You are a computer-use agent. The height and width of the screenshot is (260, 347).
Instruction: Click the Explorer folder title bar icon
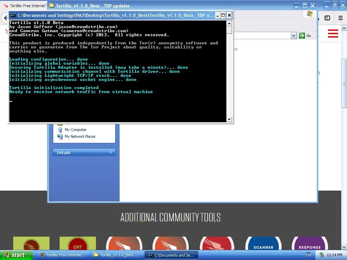click(x=52, y=5)
